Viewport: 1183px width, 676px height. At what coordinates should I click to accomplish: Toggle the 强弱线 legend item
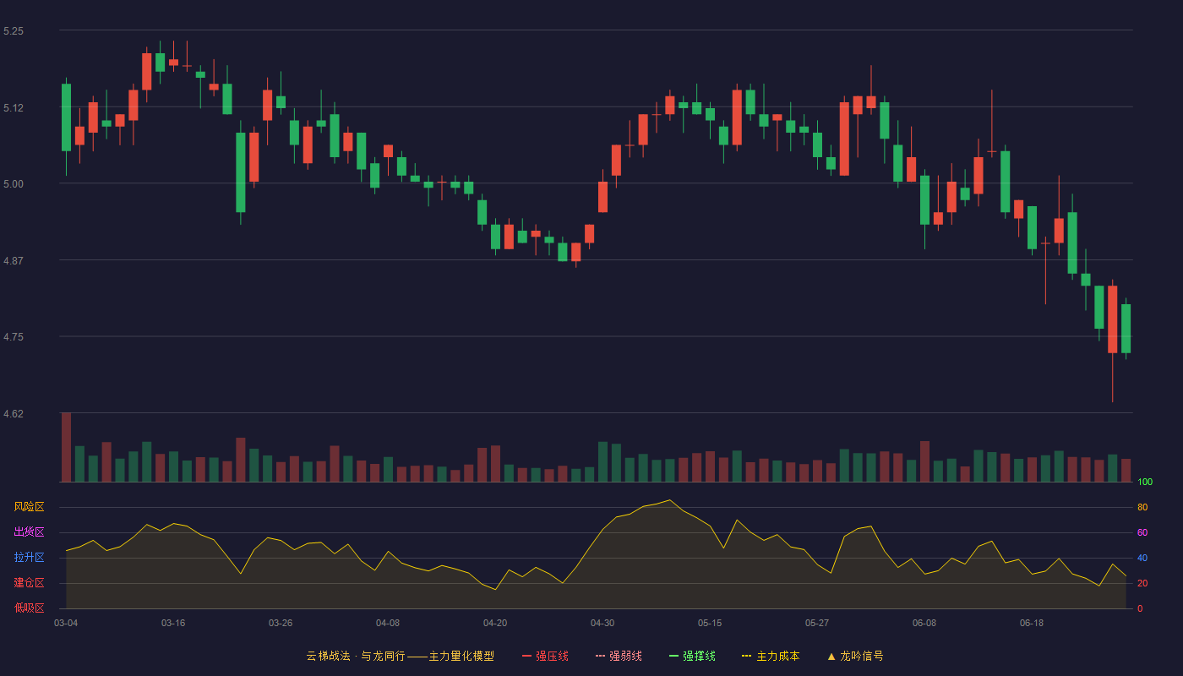[619, 656]
